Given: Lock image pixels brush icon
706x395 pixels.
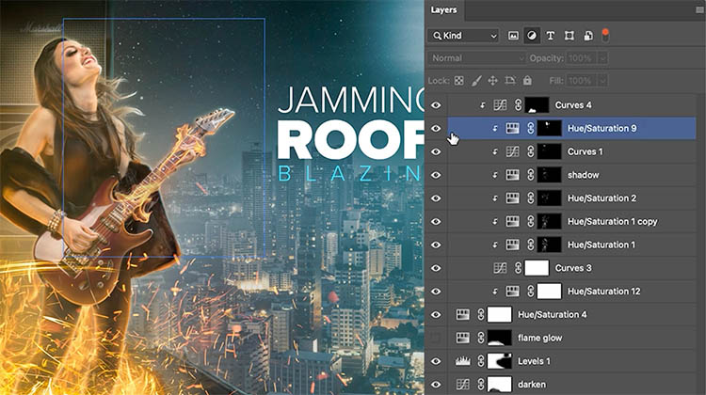Looking at the screenshot, I should point(476,81).
